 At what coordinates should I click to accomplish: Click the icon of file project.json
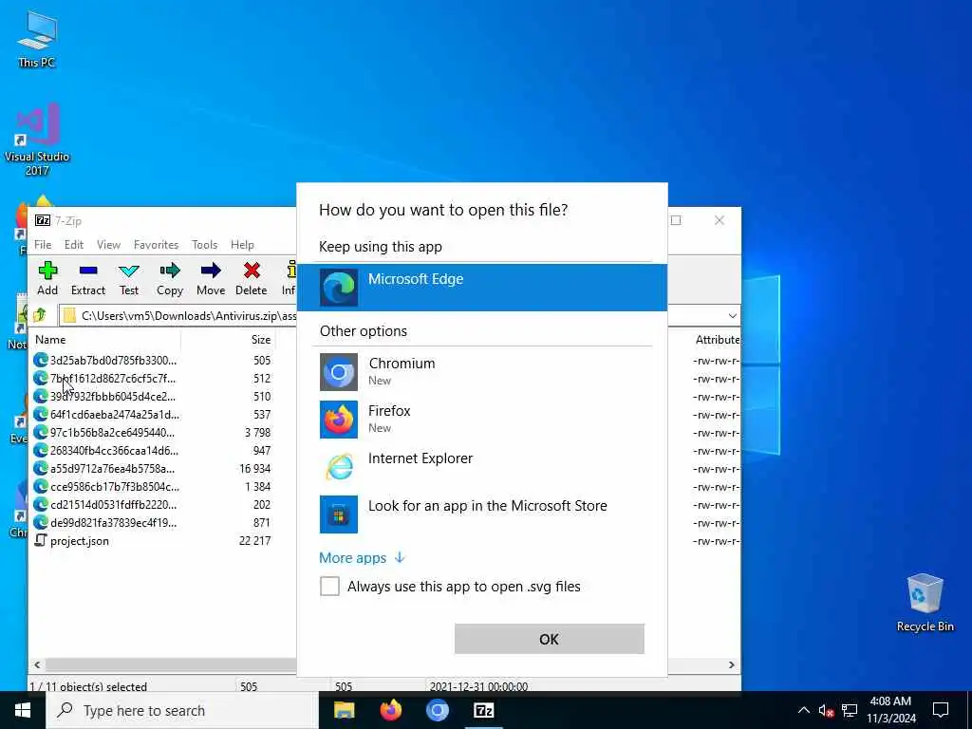click(40, 540)
